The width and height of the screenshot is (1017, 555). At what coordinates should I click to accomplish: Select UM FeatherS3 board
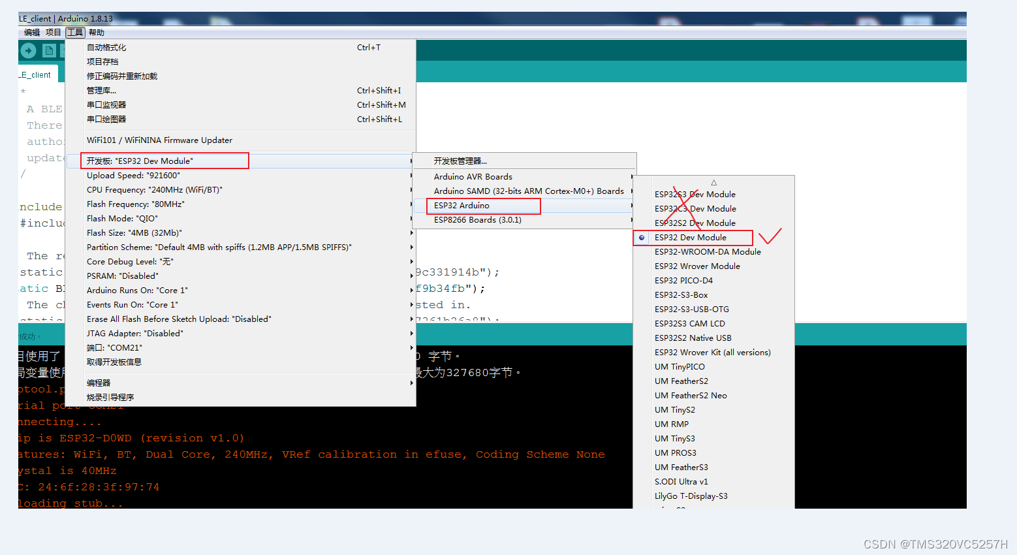click(x=713, y=468)
